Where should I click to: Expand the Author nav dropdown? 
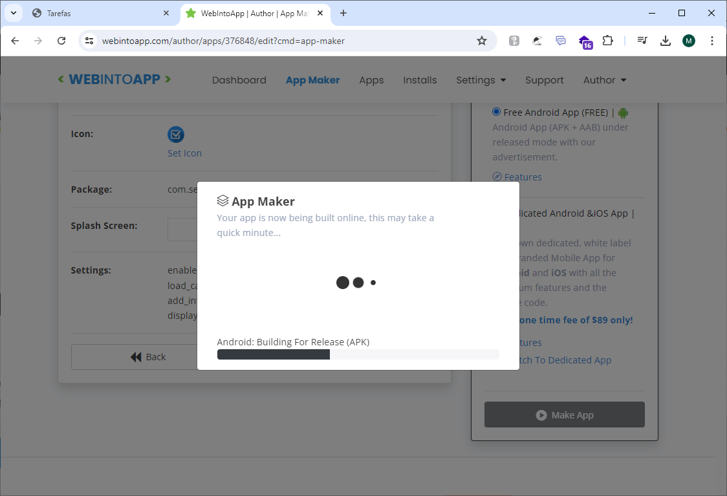pos(605,80)
